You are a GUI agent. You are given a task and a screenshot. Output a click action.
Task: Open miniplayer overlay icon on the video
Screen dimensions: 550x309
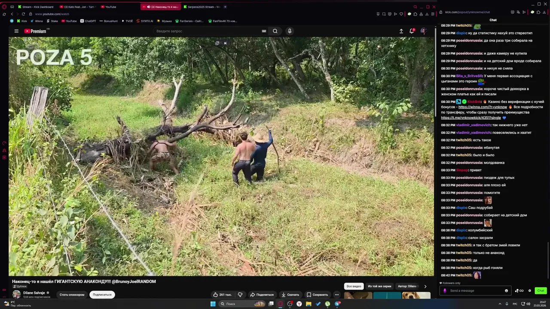(217, 43)
